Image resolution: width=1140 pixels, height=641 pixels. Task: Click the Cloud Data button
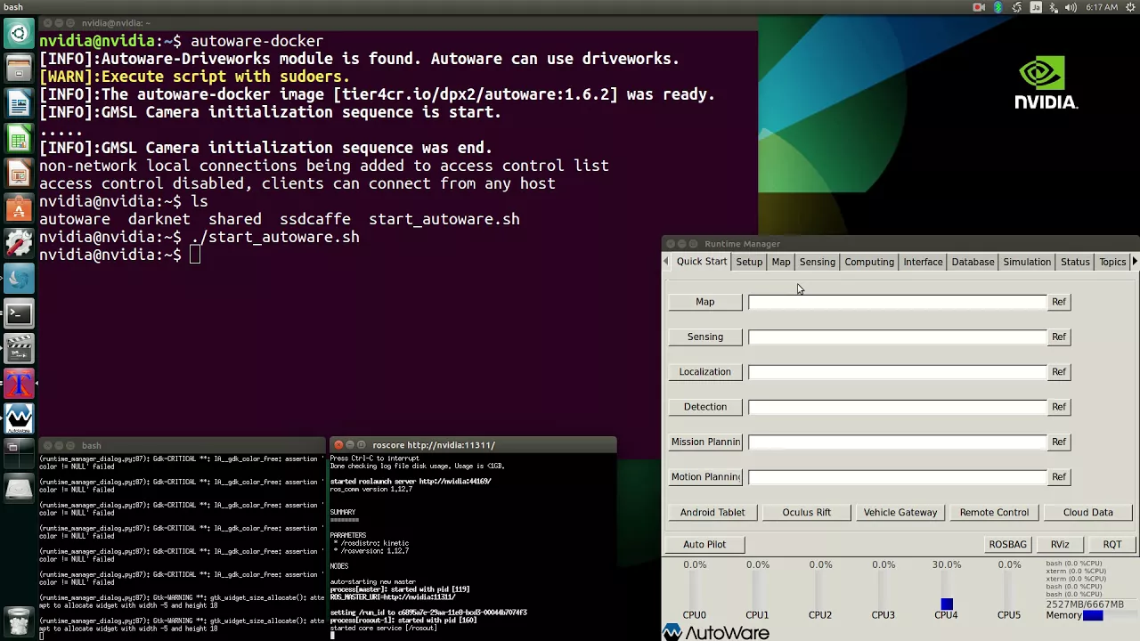[1088, 513]
